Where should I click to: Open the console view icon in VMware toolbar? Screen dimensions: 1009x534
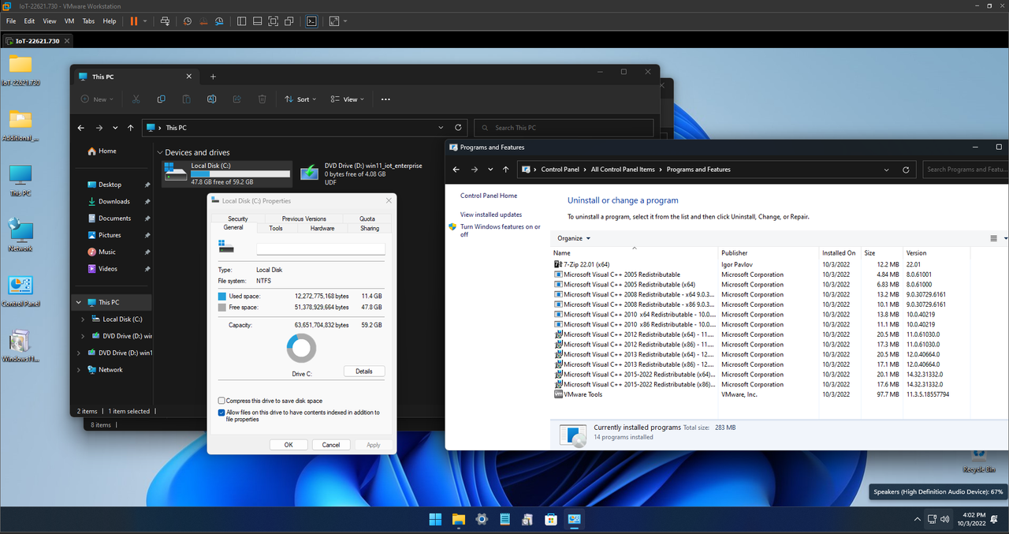click(311, 21)
